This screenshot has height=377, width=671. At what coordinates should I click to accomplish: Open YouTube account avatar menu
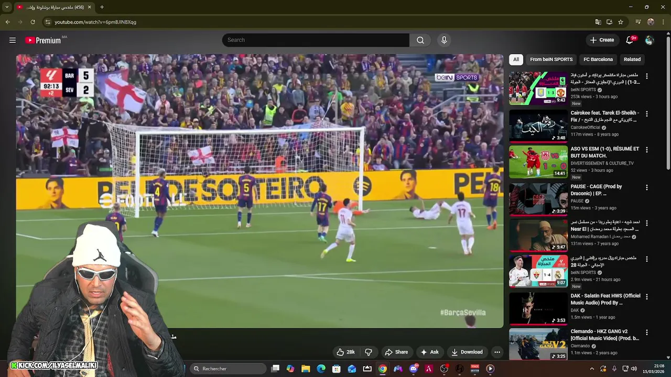click(650, 40)
